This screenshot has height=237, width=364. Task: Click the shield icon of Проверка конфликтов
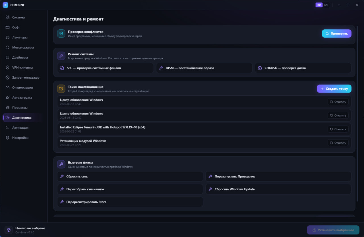tap(61, 34)
